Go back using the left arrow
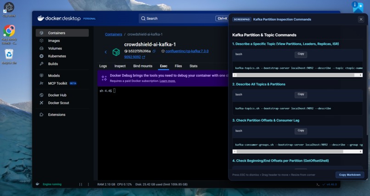Image resolution: width=370 pixels, height=196 pixels. coord(106,52)
